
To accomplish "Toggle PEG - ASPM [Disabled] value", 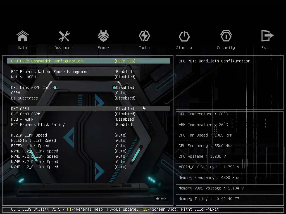I will [x=125, y=119].
